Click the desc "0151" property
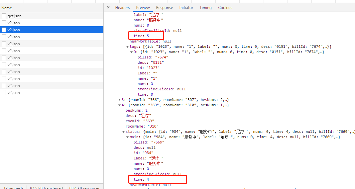The width and height of the screenshot is (355, 189). point(151,62)
